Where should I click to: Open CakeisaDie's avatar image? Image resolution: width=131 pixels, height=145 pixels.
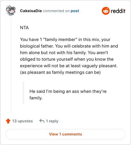tap(11, 10)
